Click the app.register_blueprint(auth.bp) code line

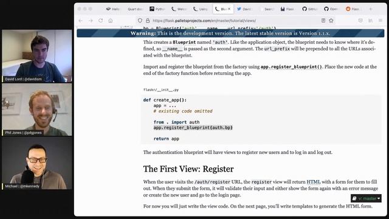193,128
